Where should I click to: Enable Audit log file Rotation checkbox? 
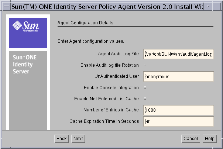pos(145,65)
